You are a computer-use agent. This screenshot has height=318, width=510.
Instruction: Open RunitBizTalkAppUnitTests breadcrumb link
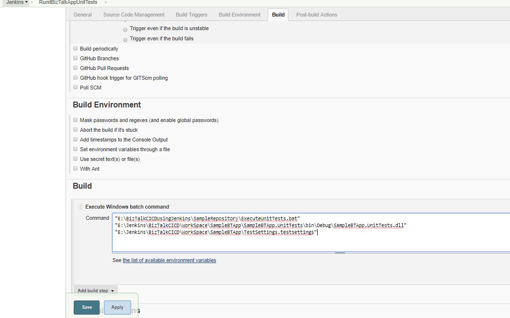point(68,2)
